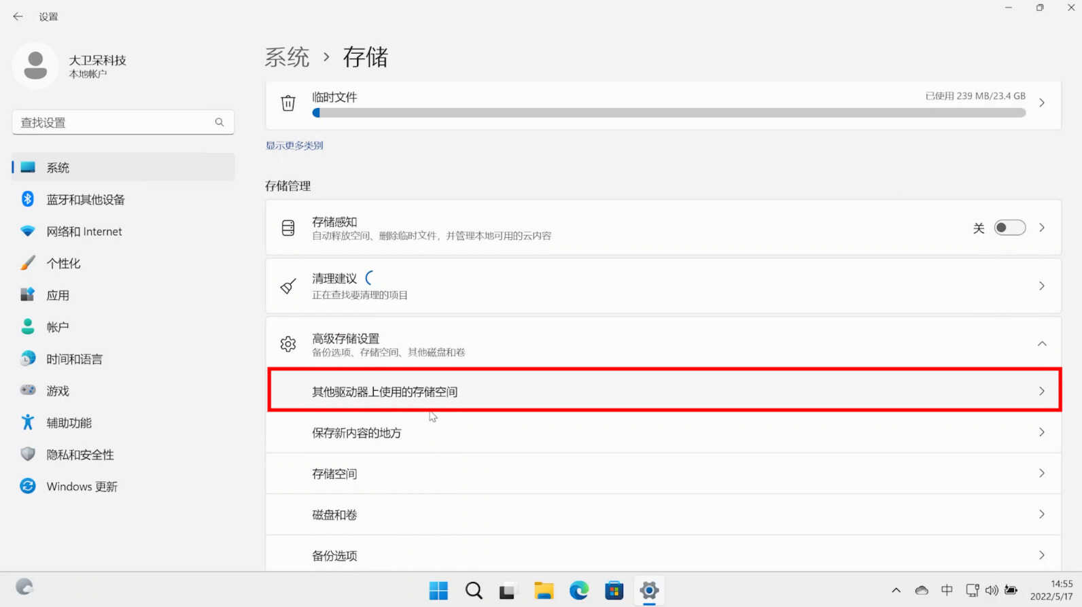The width and height of the screenshot is (1082, 607).
Task: Open the Windows Start menu
Action: pyautogui.click(x=438, y=590)
